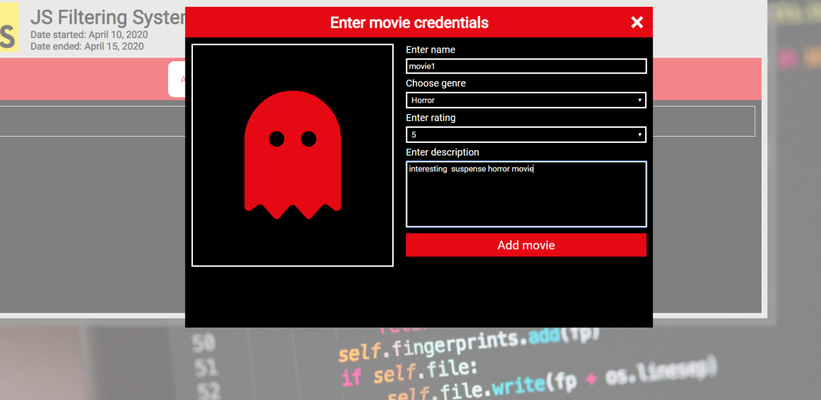Click the "Choose genre" label
Image resolution: width=821 pixels, height=400 pixels.
coord(436,83)
